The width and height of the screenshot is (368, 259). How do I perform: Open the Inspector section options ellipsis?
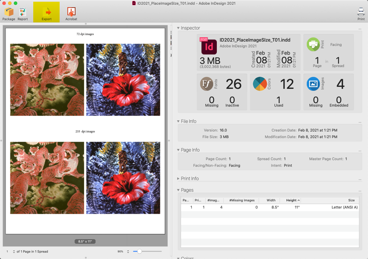point(360,29)
